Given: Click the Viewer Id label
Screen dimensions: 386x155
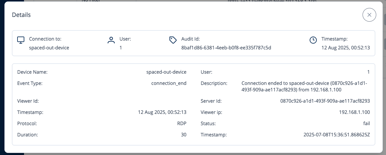Looking at the screenshot, I should click(x=28, y=101).
